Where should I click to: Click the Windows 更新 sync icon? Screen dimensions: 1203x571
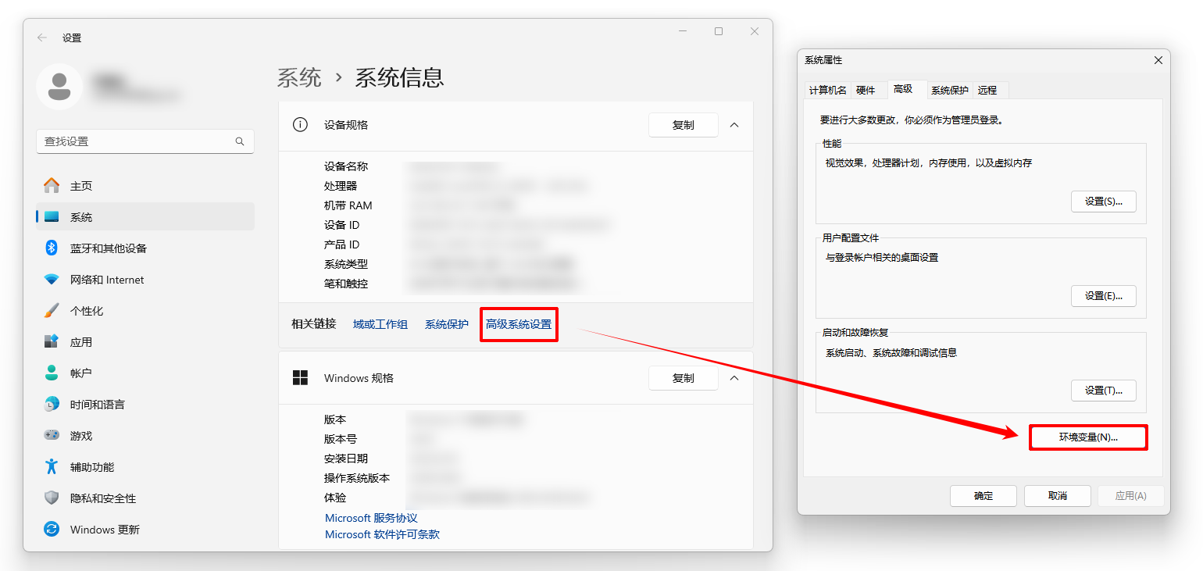(x=52, y=529)
